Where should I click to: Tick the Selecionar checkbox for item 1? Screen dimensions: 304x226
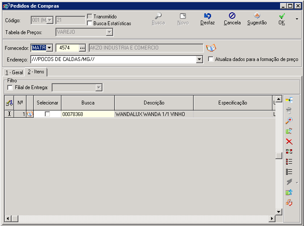pos(47,114)
